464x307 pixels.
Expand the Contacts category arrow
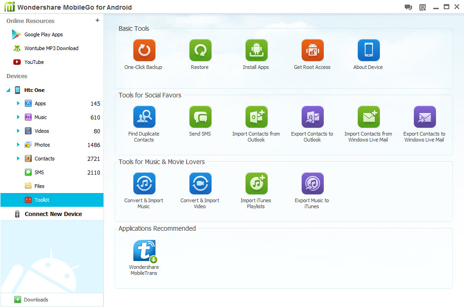(x=18, y=158)
